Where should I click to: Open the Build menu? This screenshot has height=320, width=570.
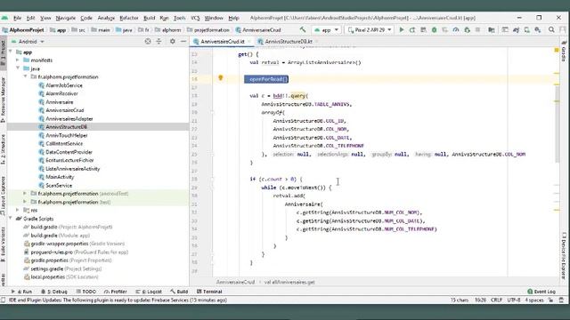[149, 18]
